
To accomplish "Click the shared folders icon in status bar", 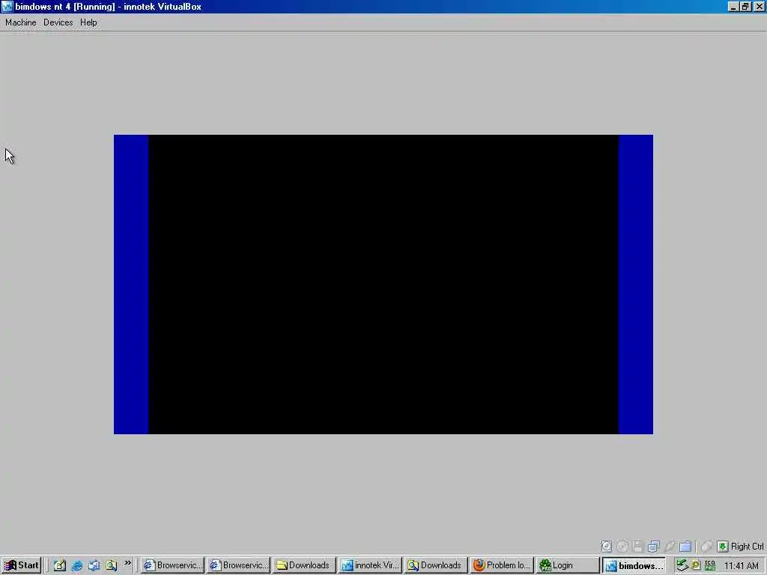I will (x=685, y=546).
